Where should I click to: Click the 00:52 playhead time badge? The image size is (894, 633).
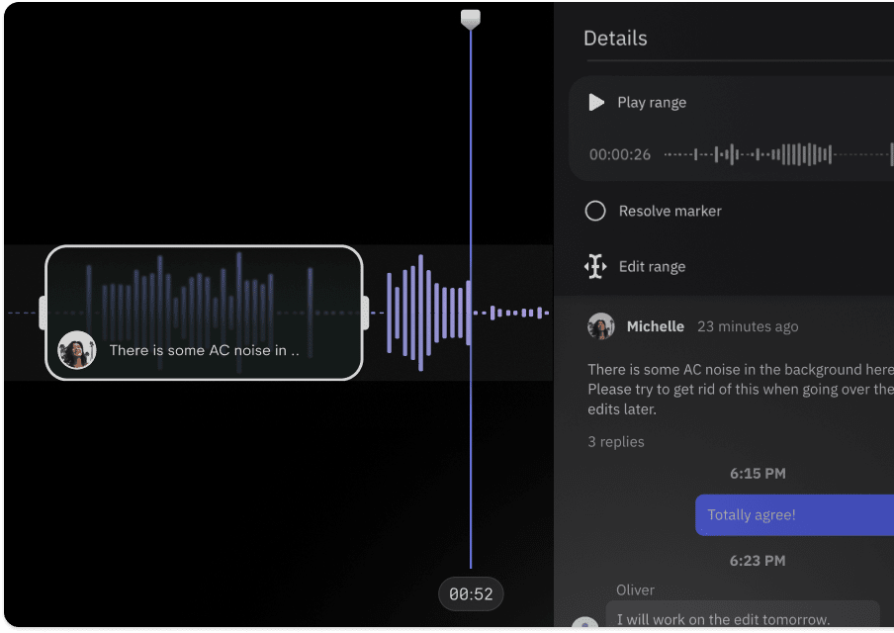(471, 594)
